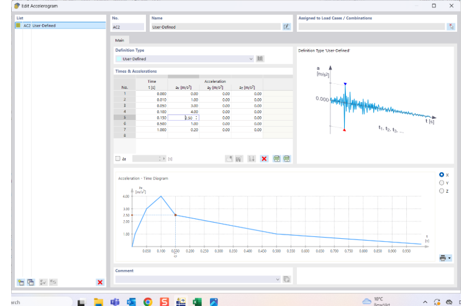Image resolution: width=472 pixels, height=306 pixels.
Task: Create new accelerogram icon in List panel
Action: coord(20,282)
